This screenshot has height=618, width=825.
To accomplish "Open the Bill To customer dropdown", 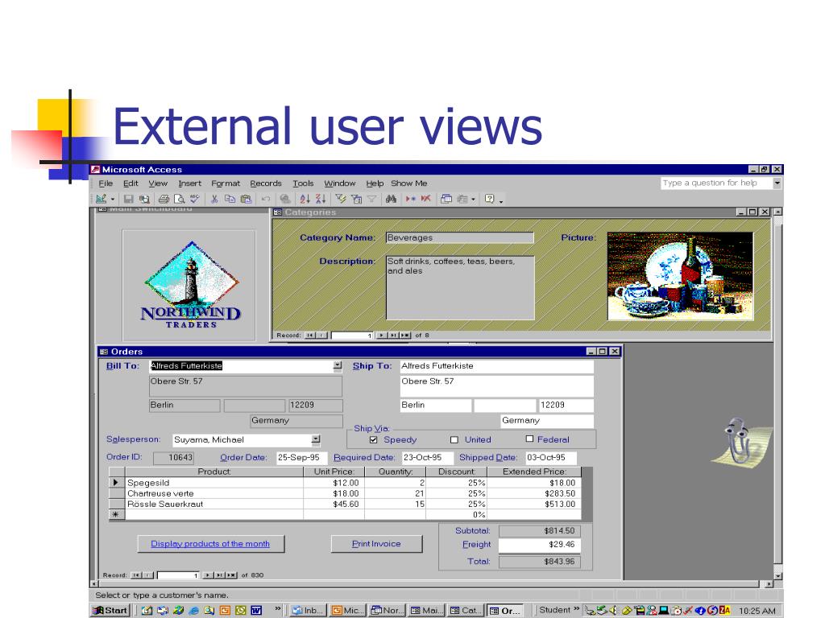I will point(338,366).
